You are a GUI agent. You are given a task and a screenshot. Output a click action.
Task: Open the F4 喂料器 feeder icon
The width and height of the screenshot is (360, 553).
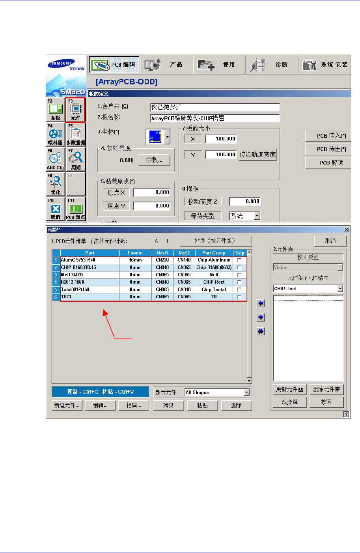click(56, 134)
